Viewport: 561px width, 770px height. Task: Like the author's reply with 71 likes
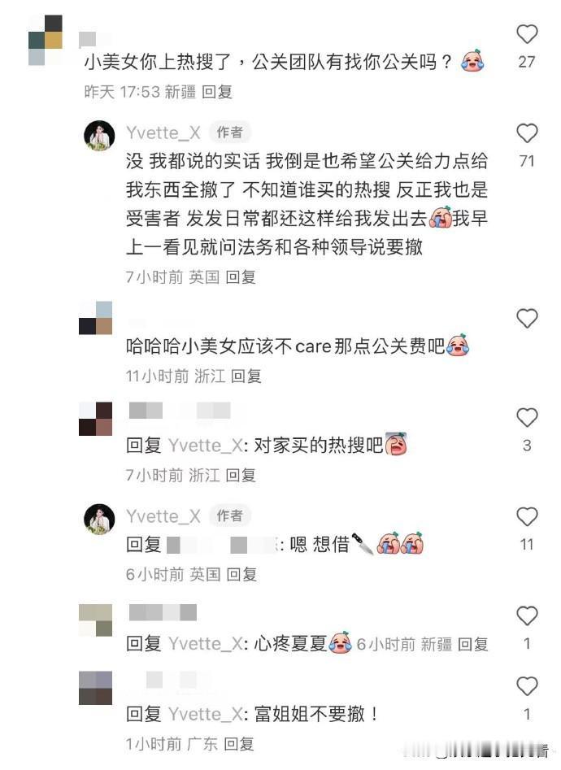click(x=527, y=133)
